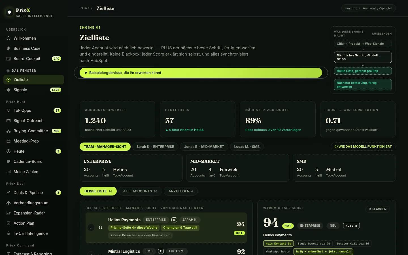Screen dimensions: 408x255
Task: Click the Sandbox Read-only-Spiegel badge
Action: pyautogui.click(x=368, y=8)
